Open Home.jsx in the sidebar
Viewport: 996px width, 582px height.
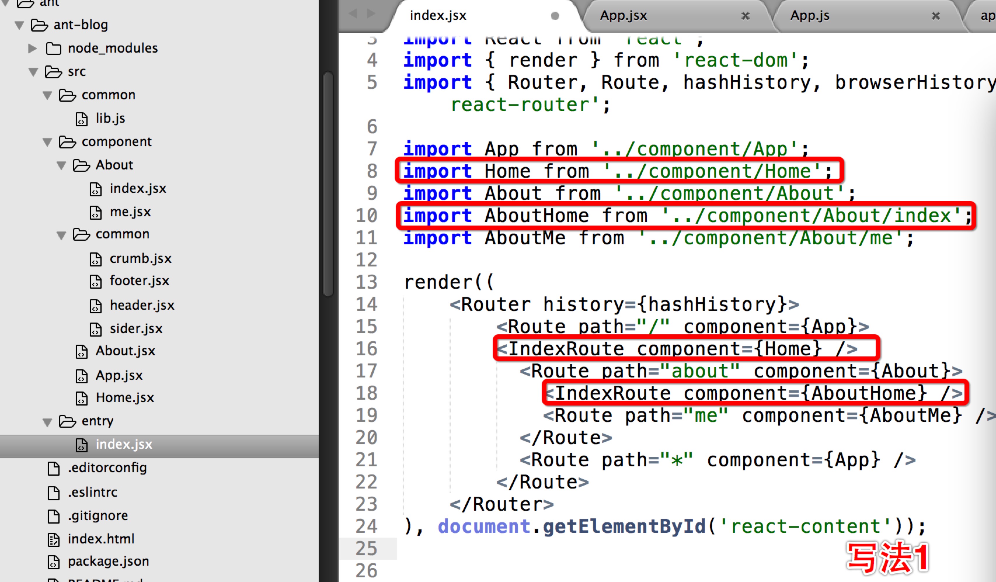(x=124, y=398)
